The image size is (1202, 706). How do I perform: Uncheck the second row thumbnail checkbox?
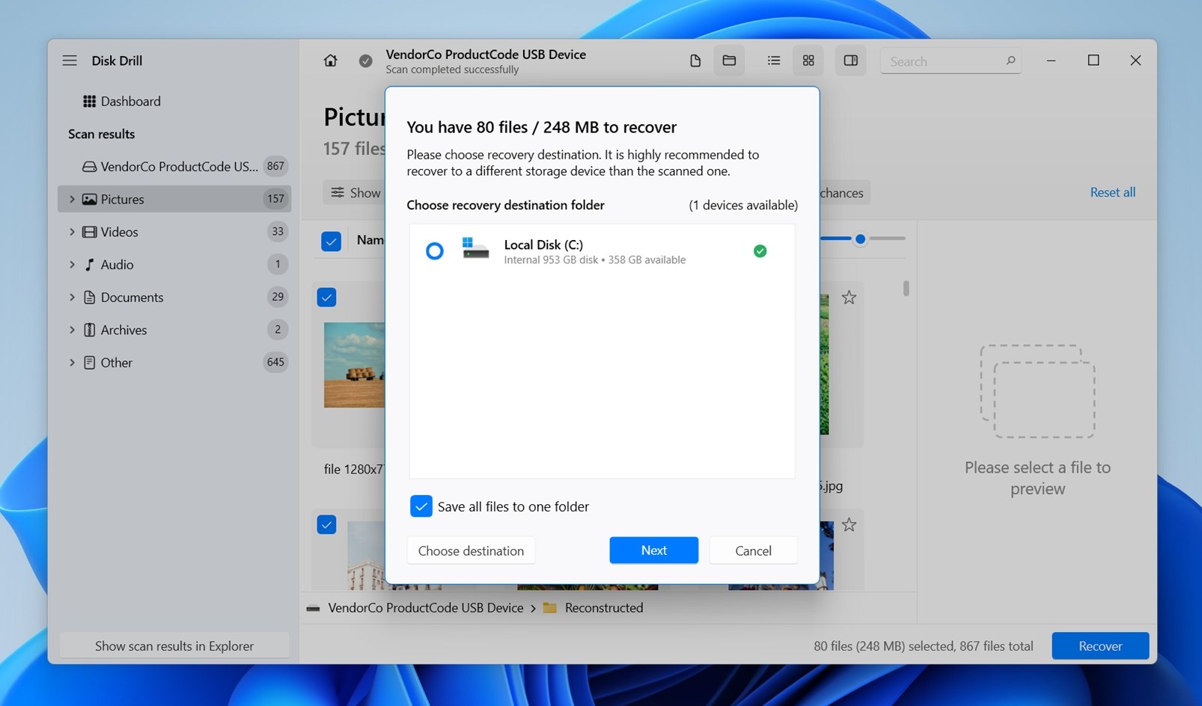(326, 525)
